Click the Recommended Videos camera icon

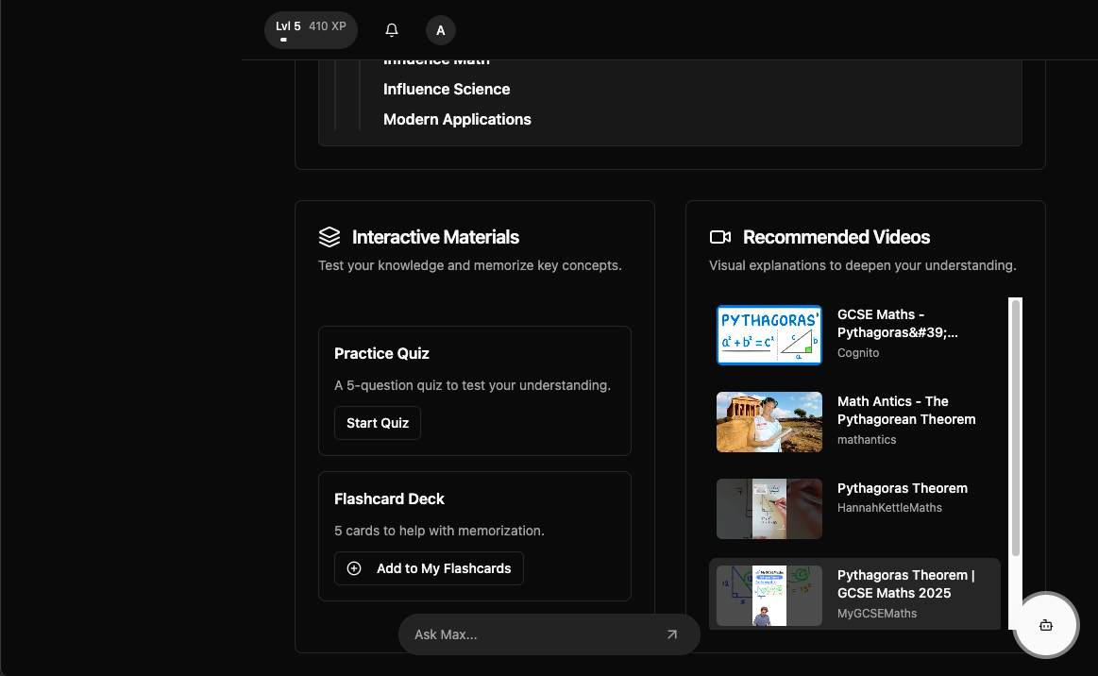[719, 237]
